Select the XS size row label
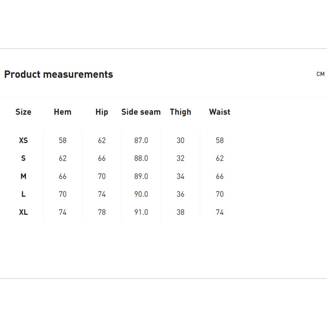Image resolution: width=327 pixels, height=327 pixels. click(x=23, y=140)
